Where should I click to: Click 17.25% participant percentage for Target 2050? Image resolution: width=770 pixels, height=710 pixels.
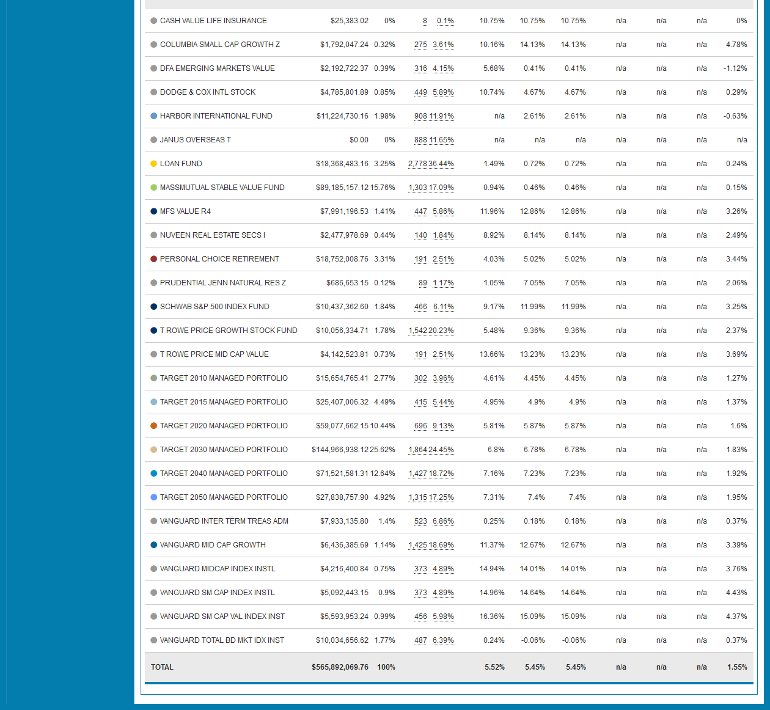pos(441,497)
